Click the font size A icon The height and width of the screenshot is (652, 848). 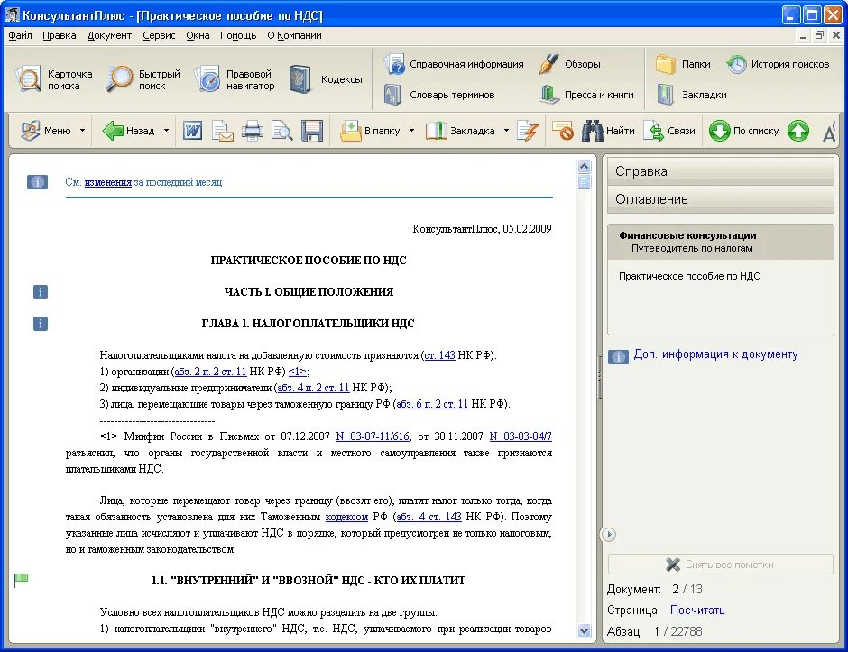[x=828, y=132]
